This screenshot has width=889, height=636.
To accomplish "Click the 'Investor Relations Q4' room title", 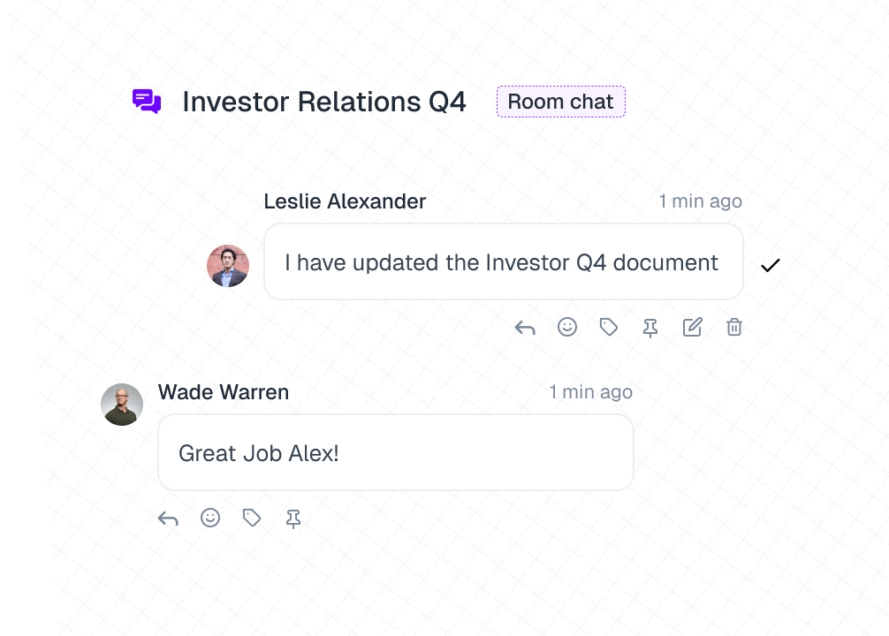I will (x=324, y=102).
